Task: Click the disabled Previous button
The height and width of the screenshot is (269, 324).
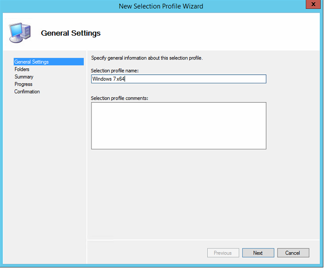Action: (x=223, y=253)
